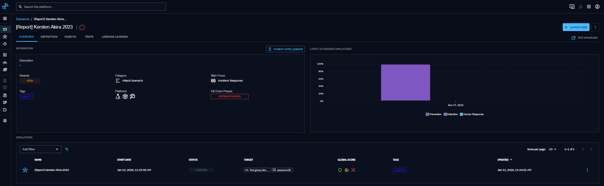Click the purple bar in the simulations chart
This screenshot has width=604, height=186.
405,82
